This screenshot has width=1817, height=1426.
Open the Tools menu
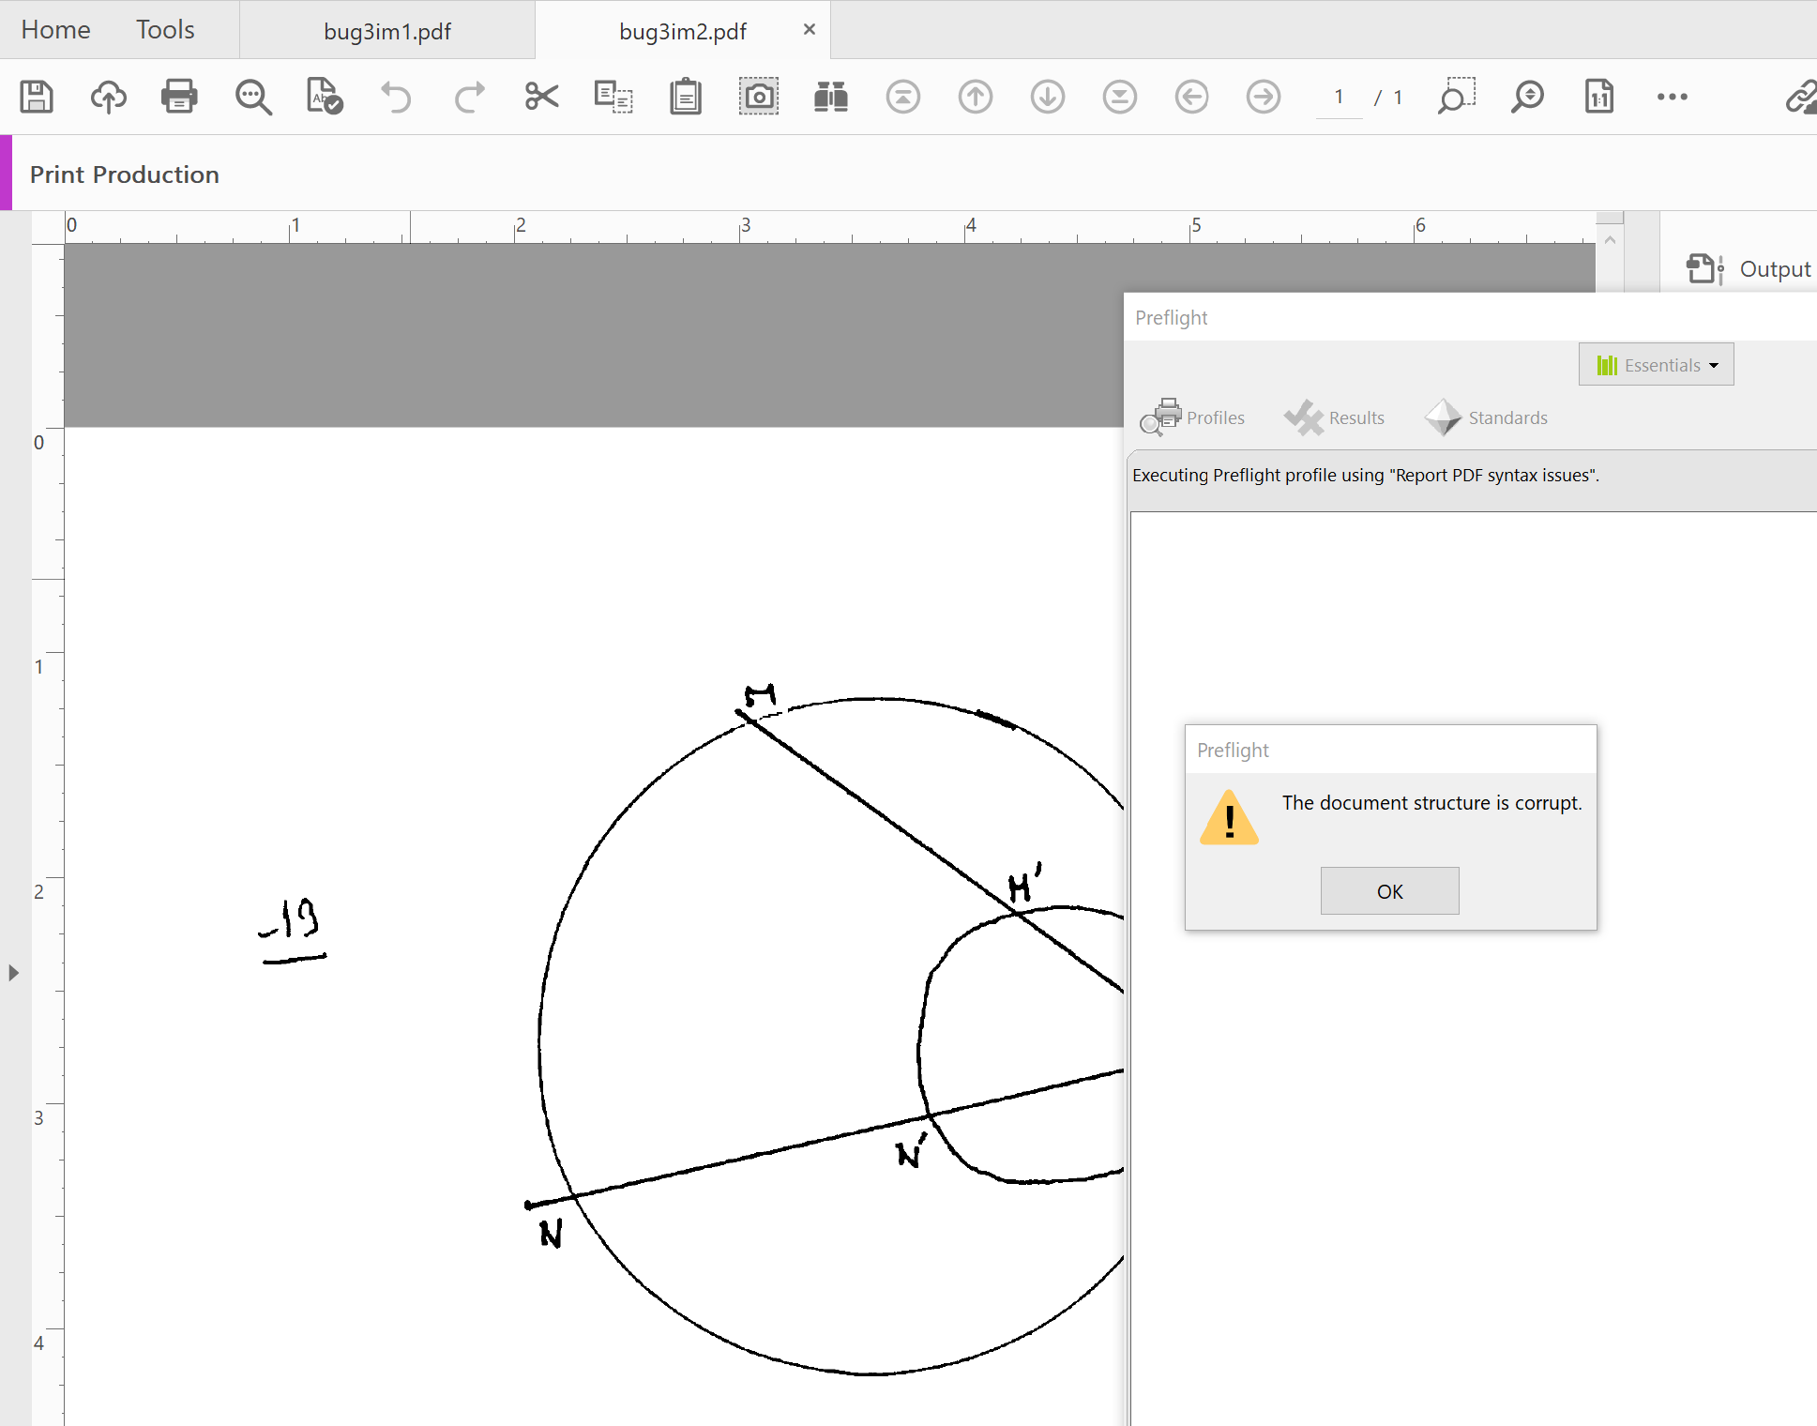pos(164,29)
